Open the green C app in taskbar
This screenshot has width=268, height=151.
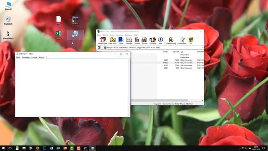click(x=72, y=148)
